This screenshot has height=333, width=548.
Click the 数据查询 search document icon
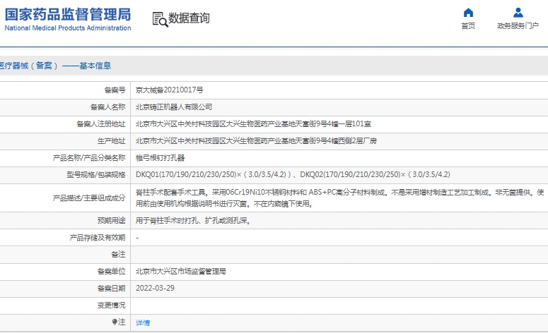[160, 19]
